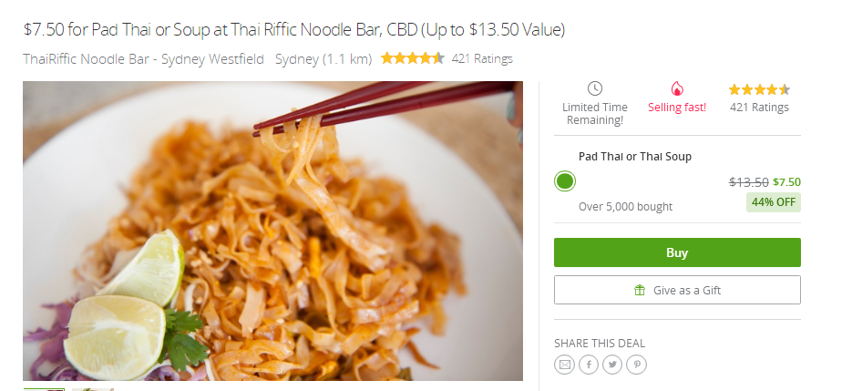Click Sydney (1.1 km) location link
Screen dimensions: 852x391
[323, 58]
